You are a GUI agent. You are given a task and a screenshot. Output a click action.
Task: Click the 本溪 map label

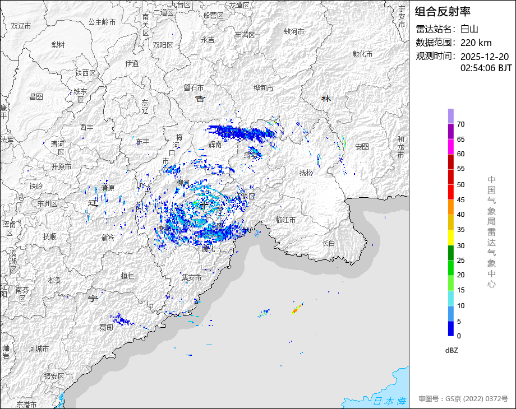pos(54,281)
